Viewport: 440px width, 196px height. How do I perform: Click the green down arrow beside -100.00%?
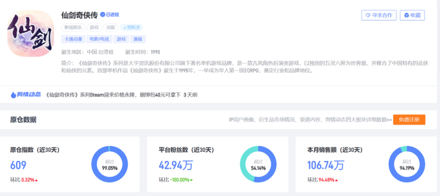pyautogui.click(x=191, y=180)
